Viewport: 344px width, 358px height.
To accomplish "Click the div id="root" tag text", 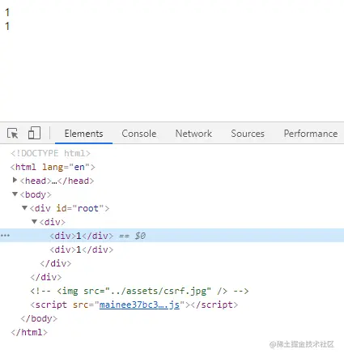I will [70, 208].
